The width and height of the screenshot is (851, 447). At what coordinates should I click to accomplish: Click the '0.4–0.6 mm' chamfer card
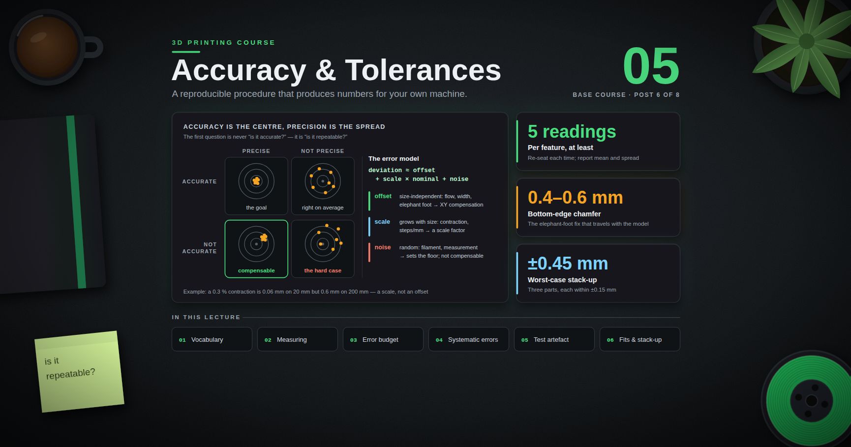click(598, 208)
